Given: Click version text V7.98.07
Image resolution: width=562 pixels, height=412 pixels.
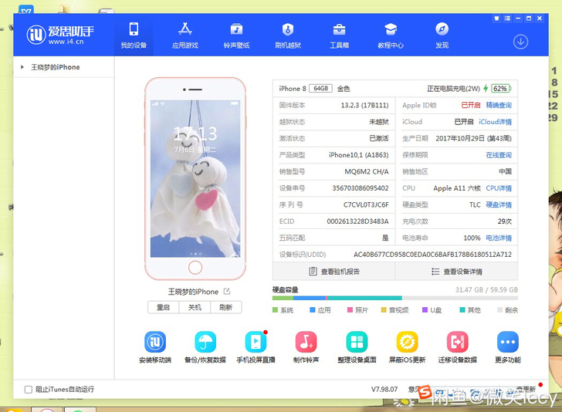Looking at the screenshot, I should click(x=384, y=389).
